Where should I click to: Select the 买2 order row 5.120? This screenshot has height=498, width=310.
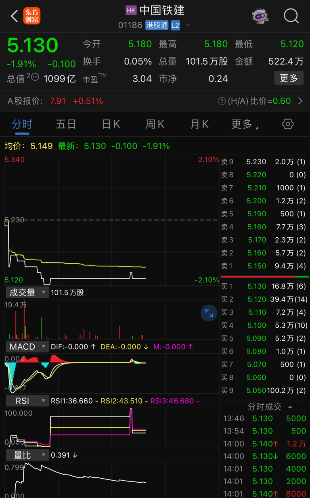click(264, 299)
